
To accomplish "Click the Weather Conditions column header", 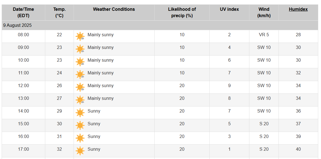I will 114,9.
